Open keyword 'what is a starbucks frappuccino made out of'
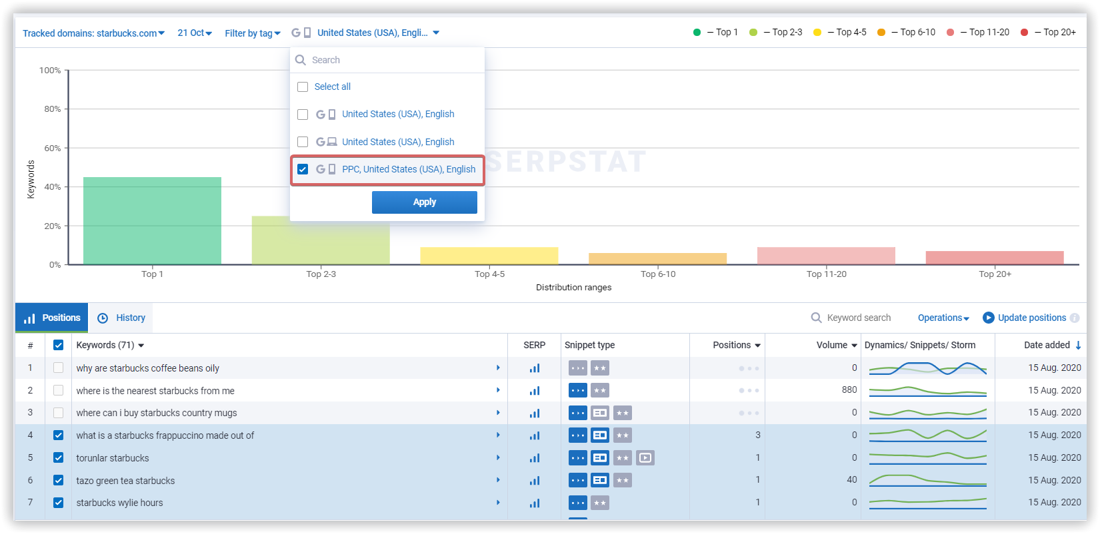This screenshot has width=1100, height=534. [165, 435]
